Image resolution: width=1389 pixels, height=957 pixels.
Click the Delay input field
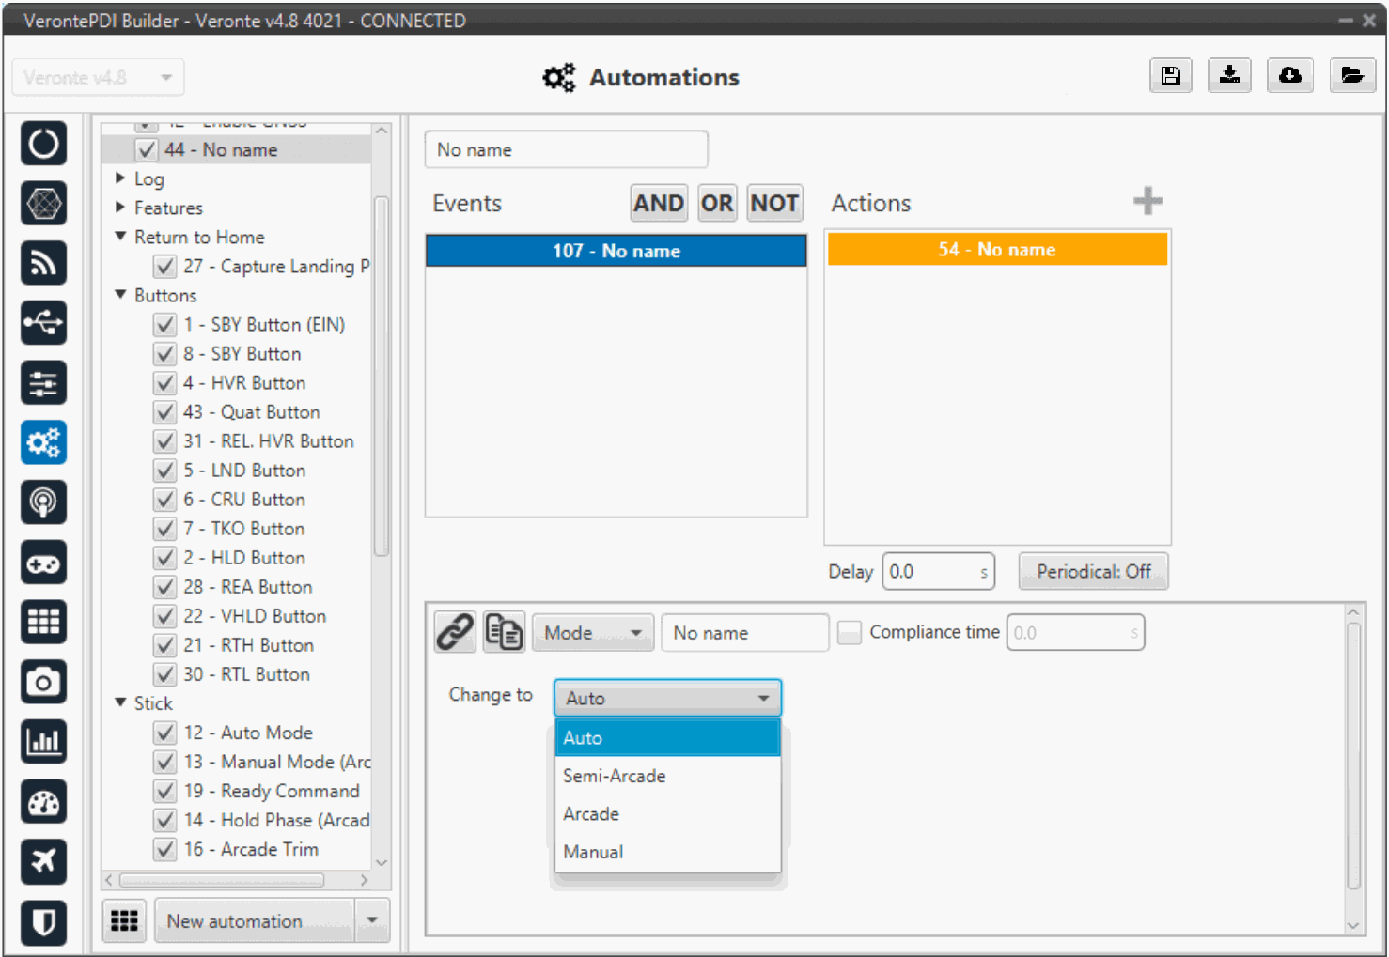click(932, 572)
